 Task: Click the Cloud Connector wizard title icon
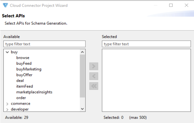pyautogui.click(x=5, y=5)
